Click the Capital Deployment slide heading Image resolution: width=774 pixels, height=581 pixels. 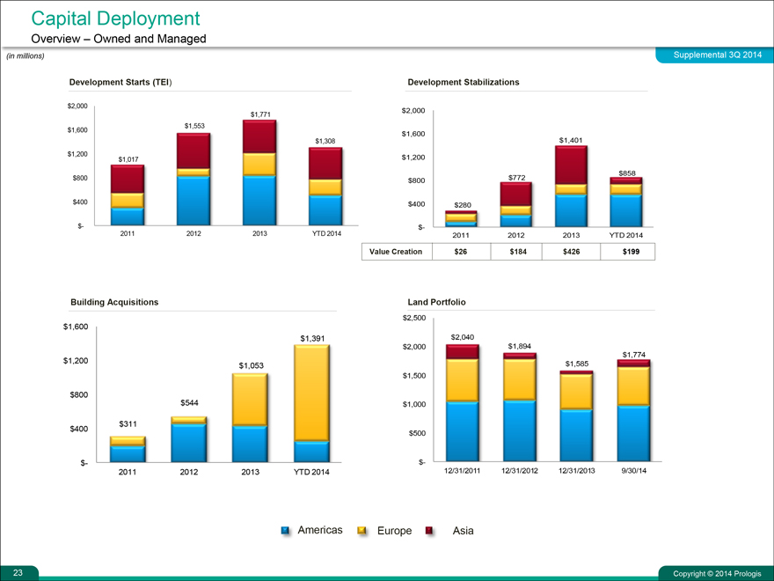pyautogui.click(x=114, y=18)
